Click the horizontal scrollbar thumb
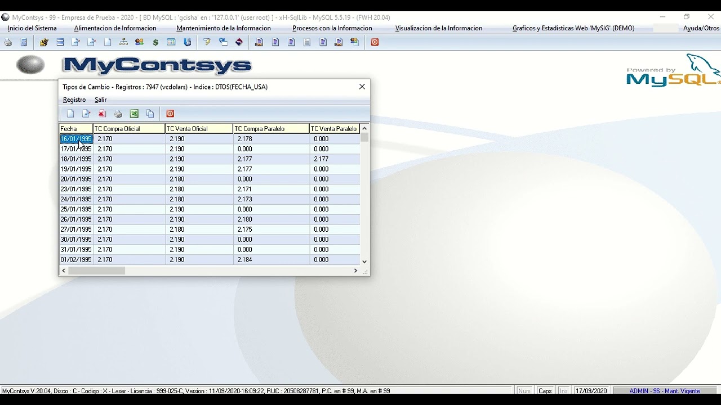The height and width of the screenshot is (405, 721). coord(97,271)
